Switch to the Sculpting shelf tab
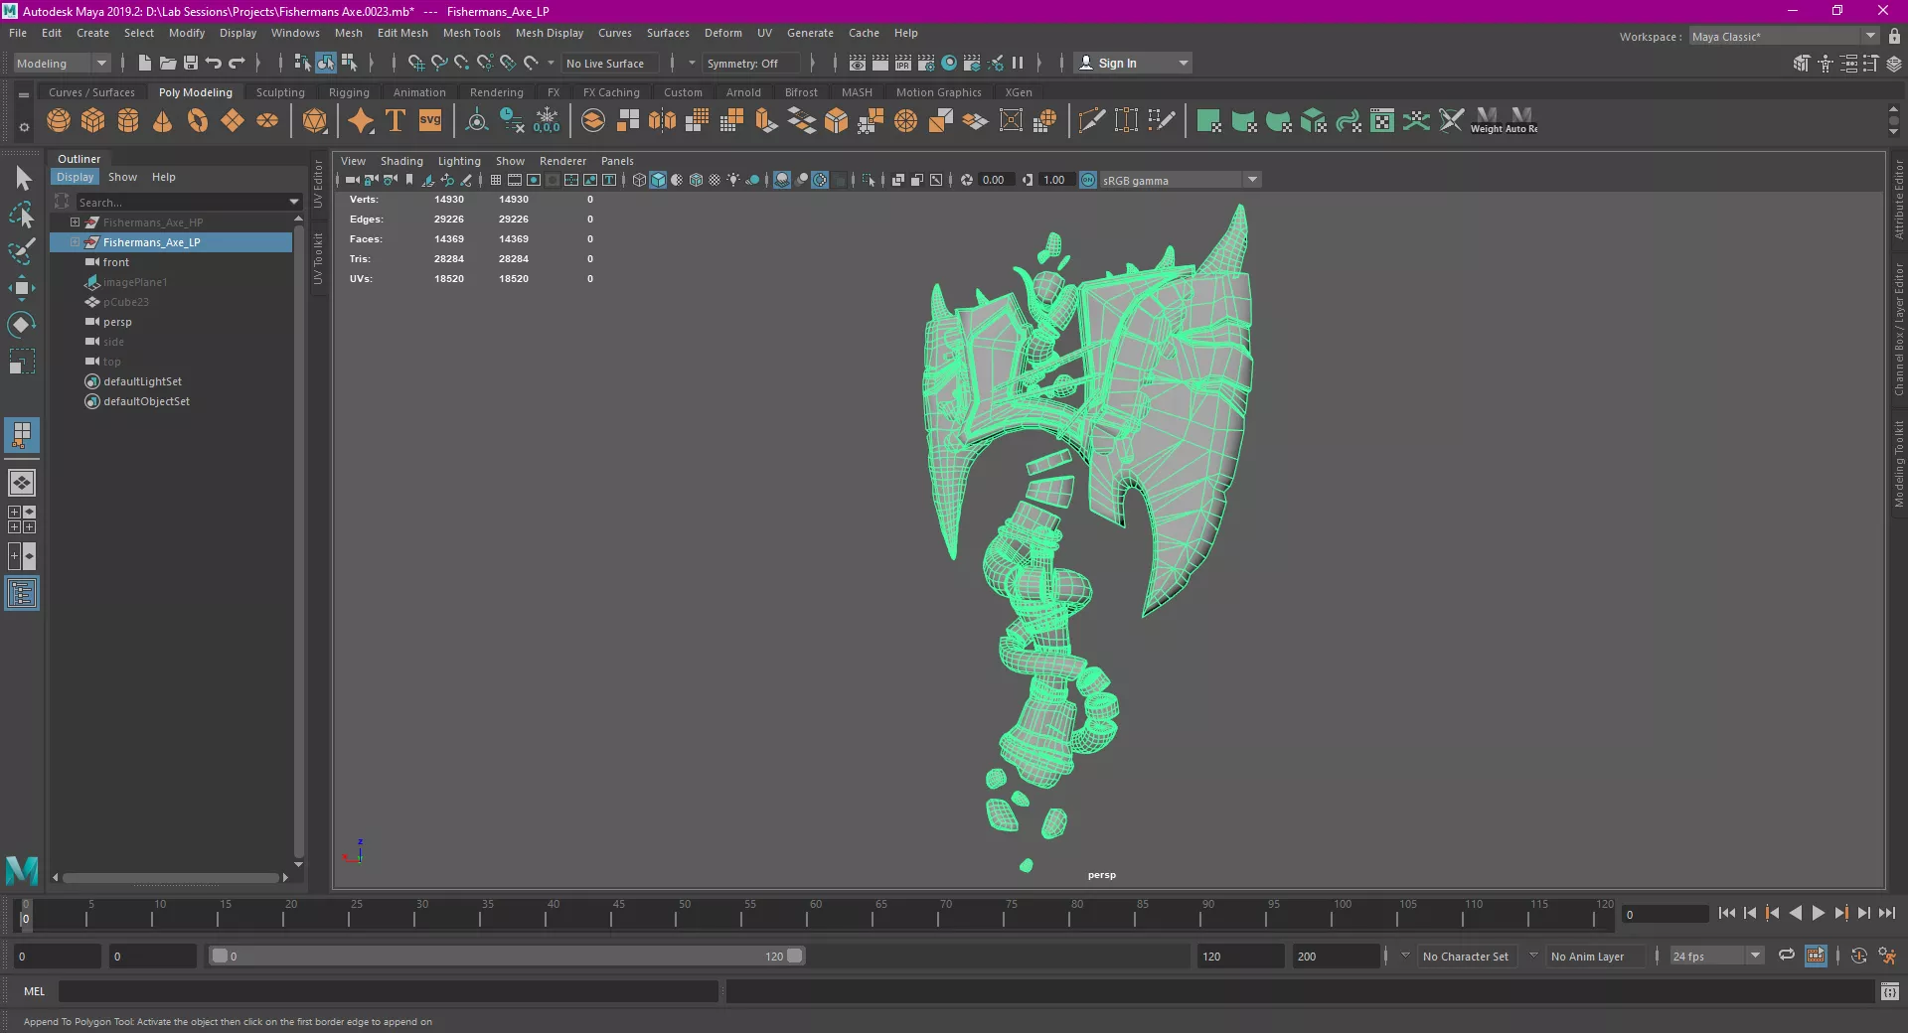Image resolution: width=1908 pixels, height=1033 pixels. pos(280,92)
